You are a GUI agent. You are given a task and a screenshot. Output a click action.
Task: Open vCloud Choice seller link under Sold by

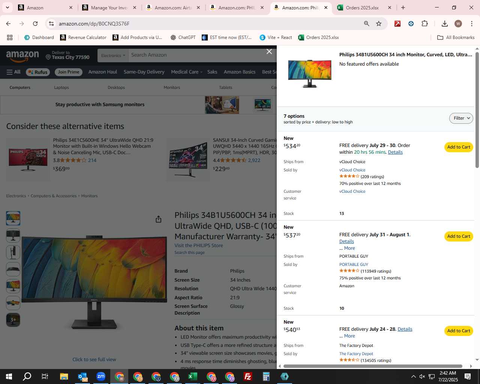point(352,170)
